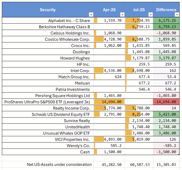Viewport: 182px width, 170px height.
Task: Click Match Group difference value 53.4
Action: [x=166, y=77]
